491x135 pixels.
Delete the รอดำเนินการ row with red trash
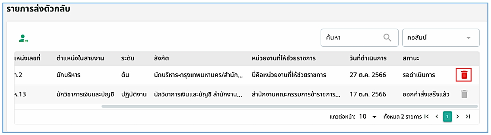[463, 75]
